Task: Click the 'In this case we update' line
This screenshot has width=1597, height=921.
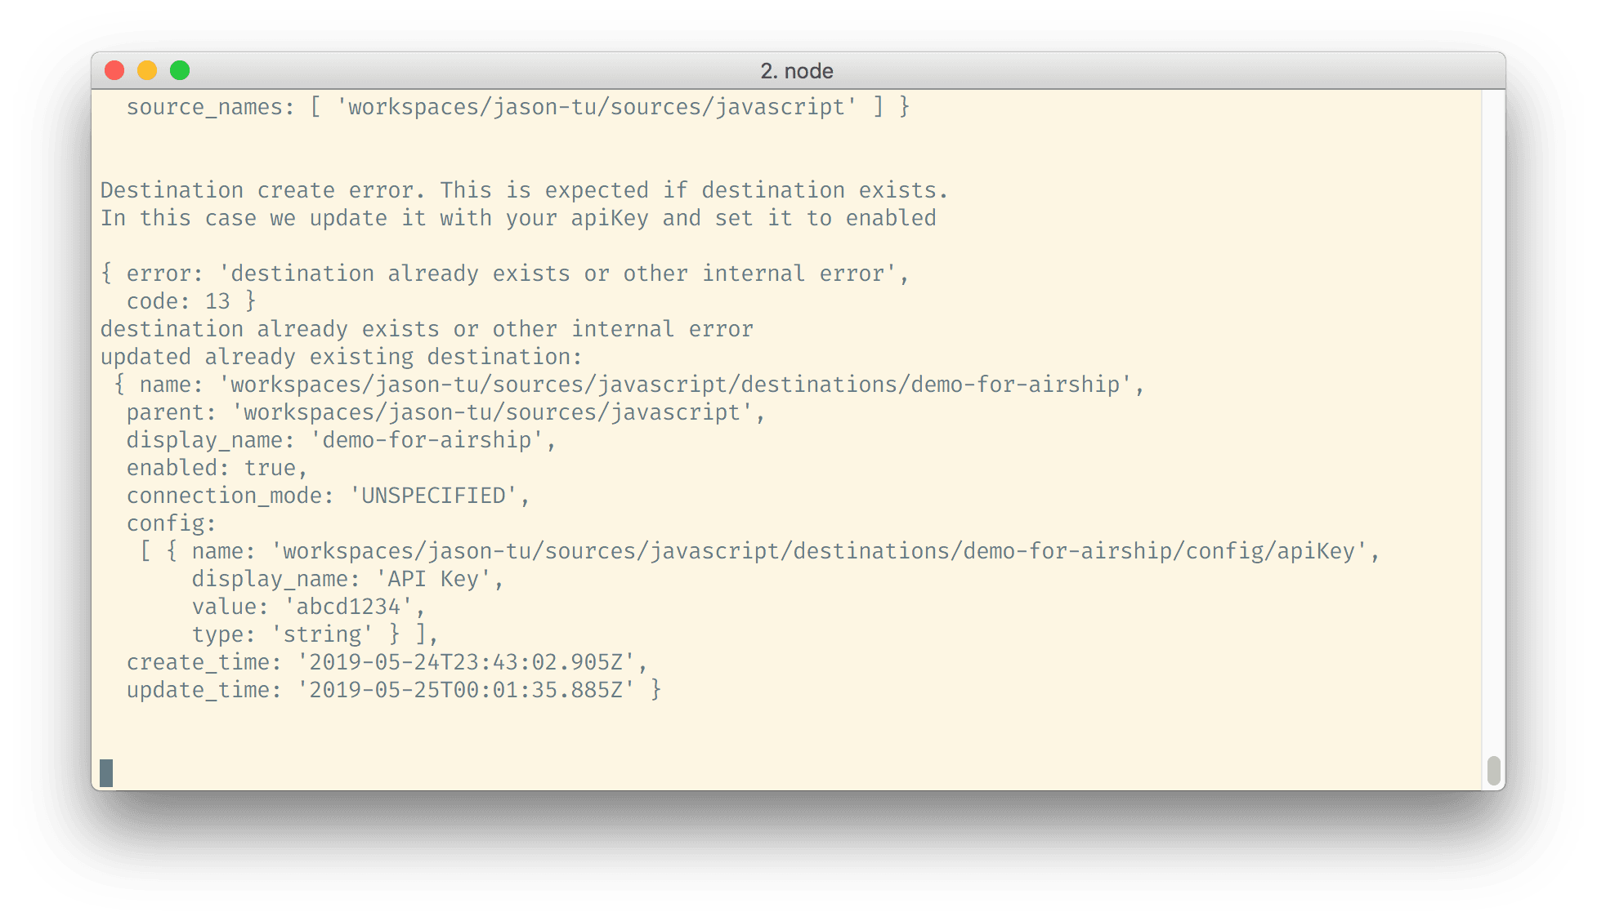Action: click(518, 218)
